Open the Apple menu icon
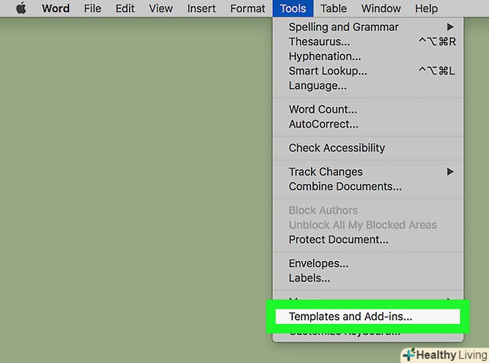The width and height of the screenshot is (489, 363). [21, 9]
